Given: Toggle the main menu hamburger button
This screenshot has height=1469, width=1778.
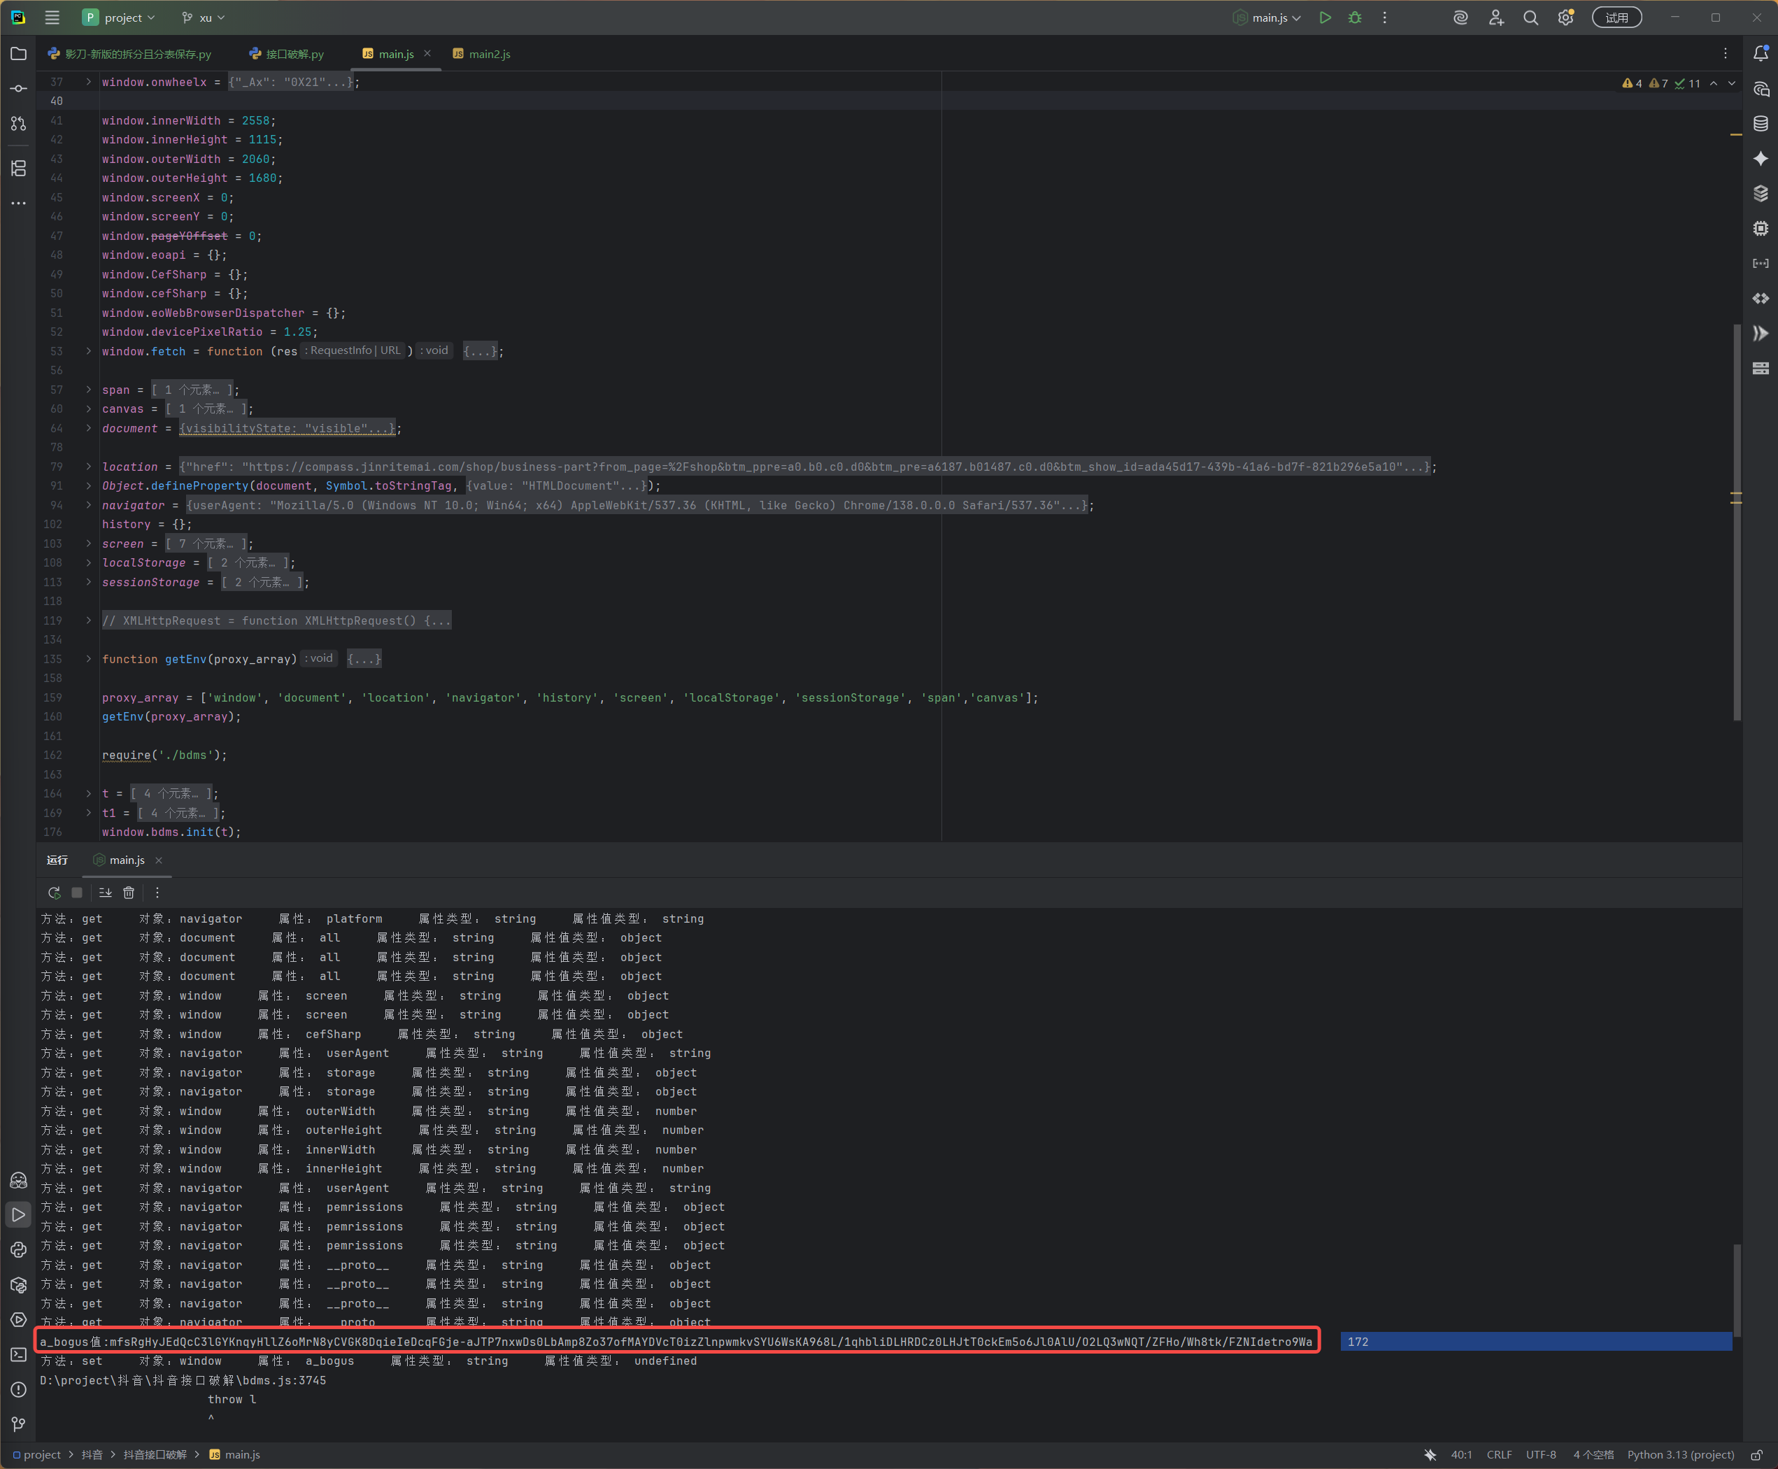Looking at the screenshot, I should click(x=52, y=17).
